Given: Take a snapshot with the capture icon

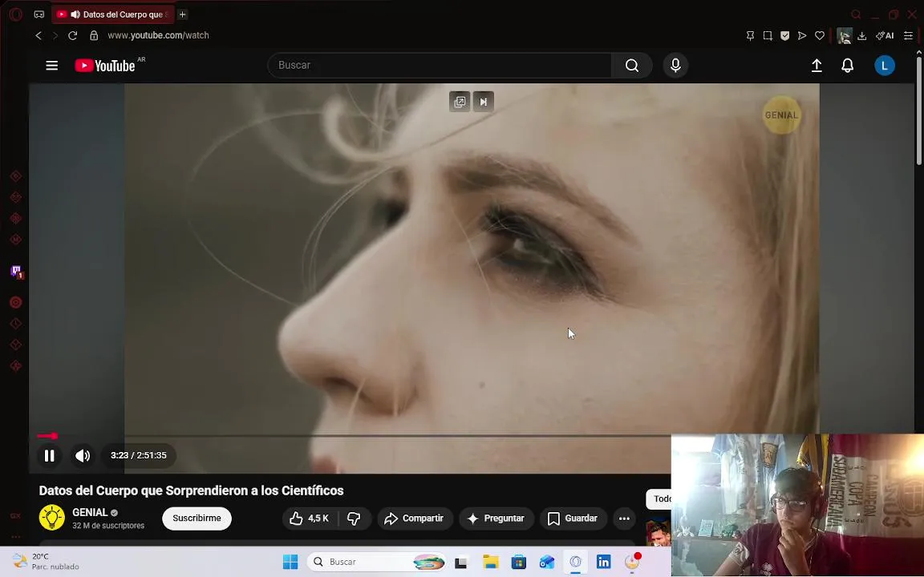Looking at the screenshot, I should tap(768, 36).
